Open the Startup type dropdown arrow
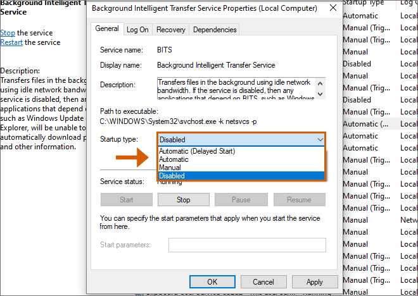 pos(319,139)
